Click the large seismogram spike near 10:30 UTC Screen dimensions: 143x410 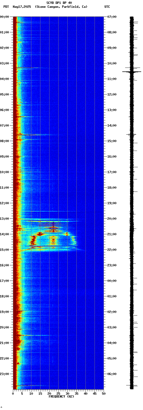pos(132,72)
